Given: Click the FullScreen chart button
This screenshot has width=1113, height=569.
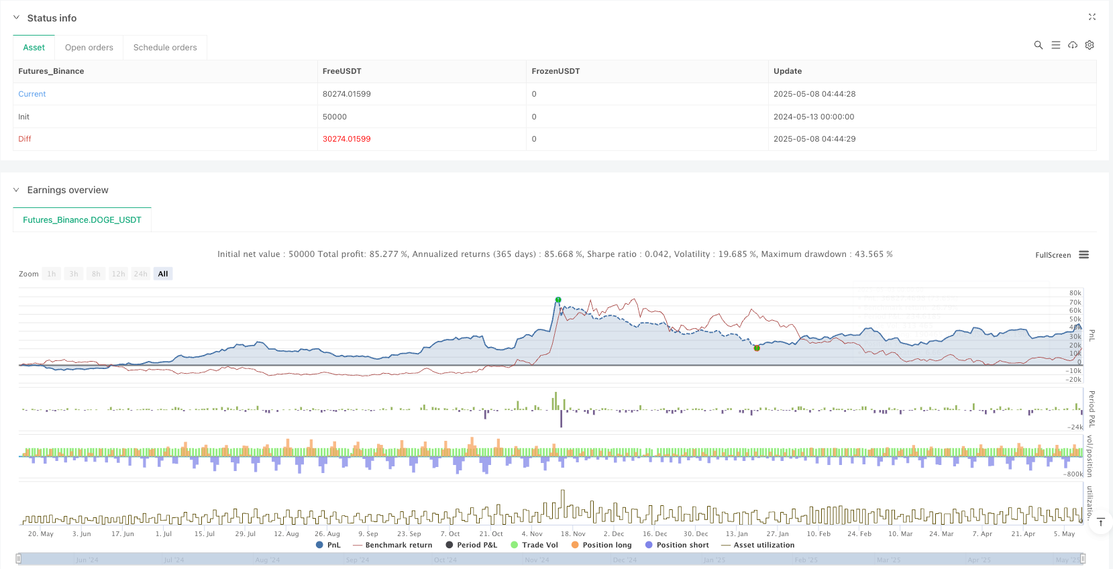Looking at the screenshot, I should coord(1053,255).
